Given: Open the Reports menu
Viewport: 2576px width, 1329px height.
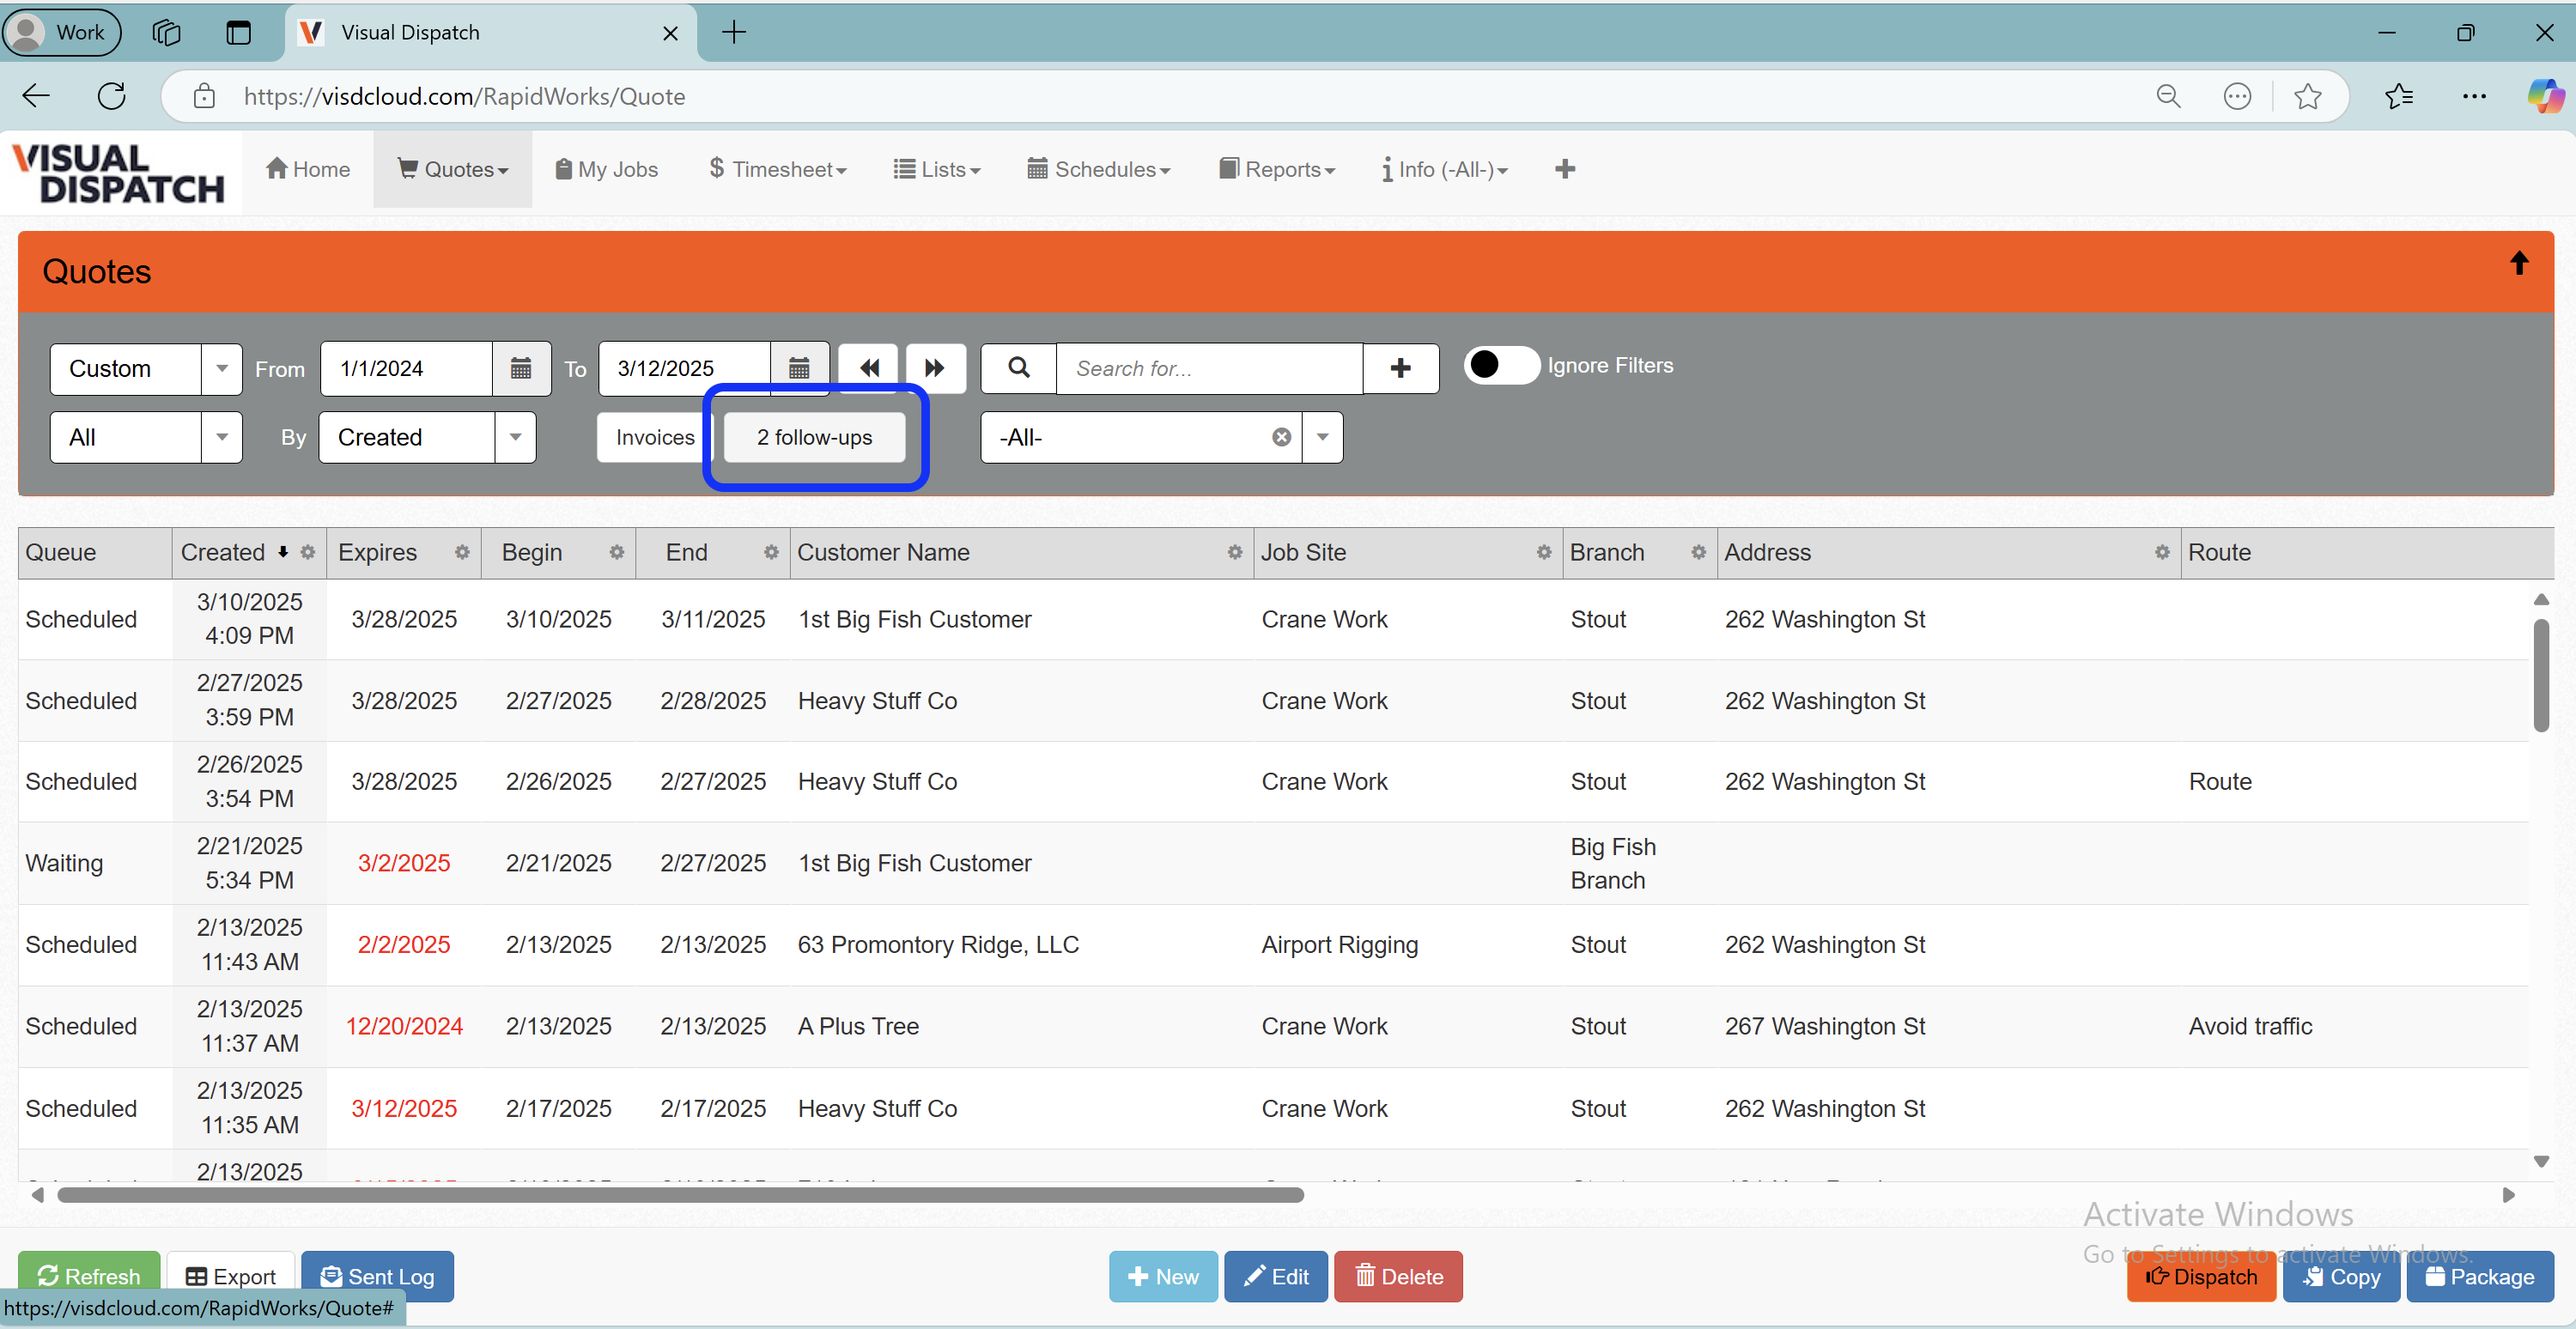Looking at the screenshot, I should (x=1277, y=169).
